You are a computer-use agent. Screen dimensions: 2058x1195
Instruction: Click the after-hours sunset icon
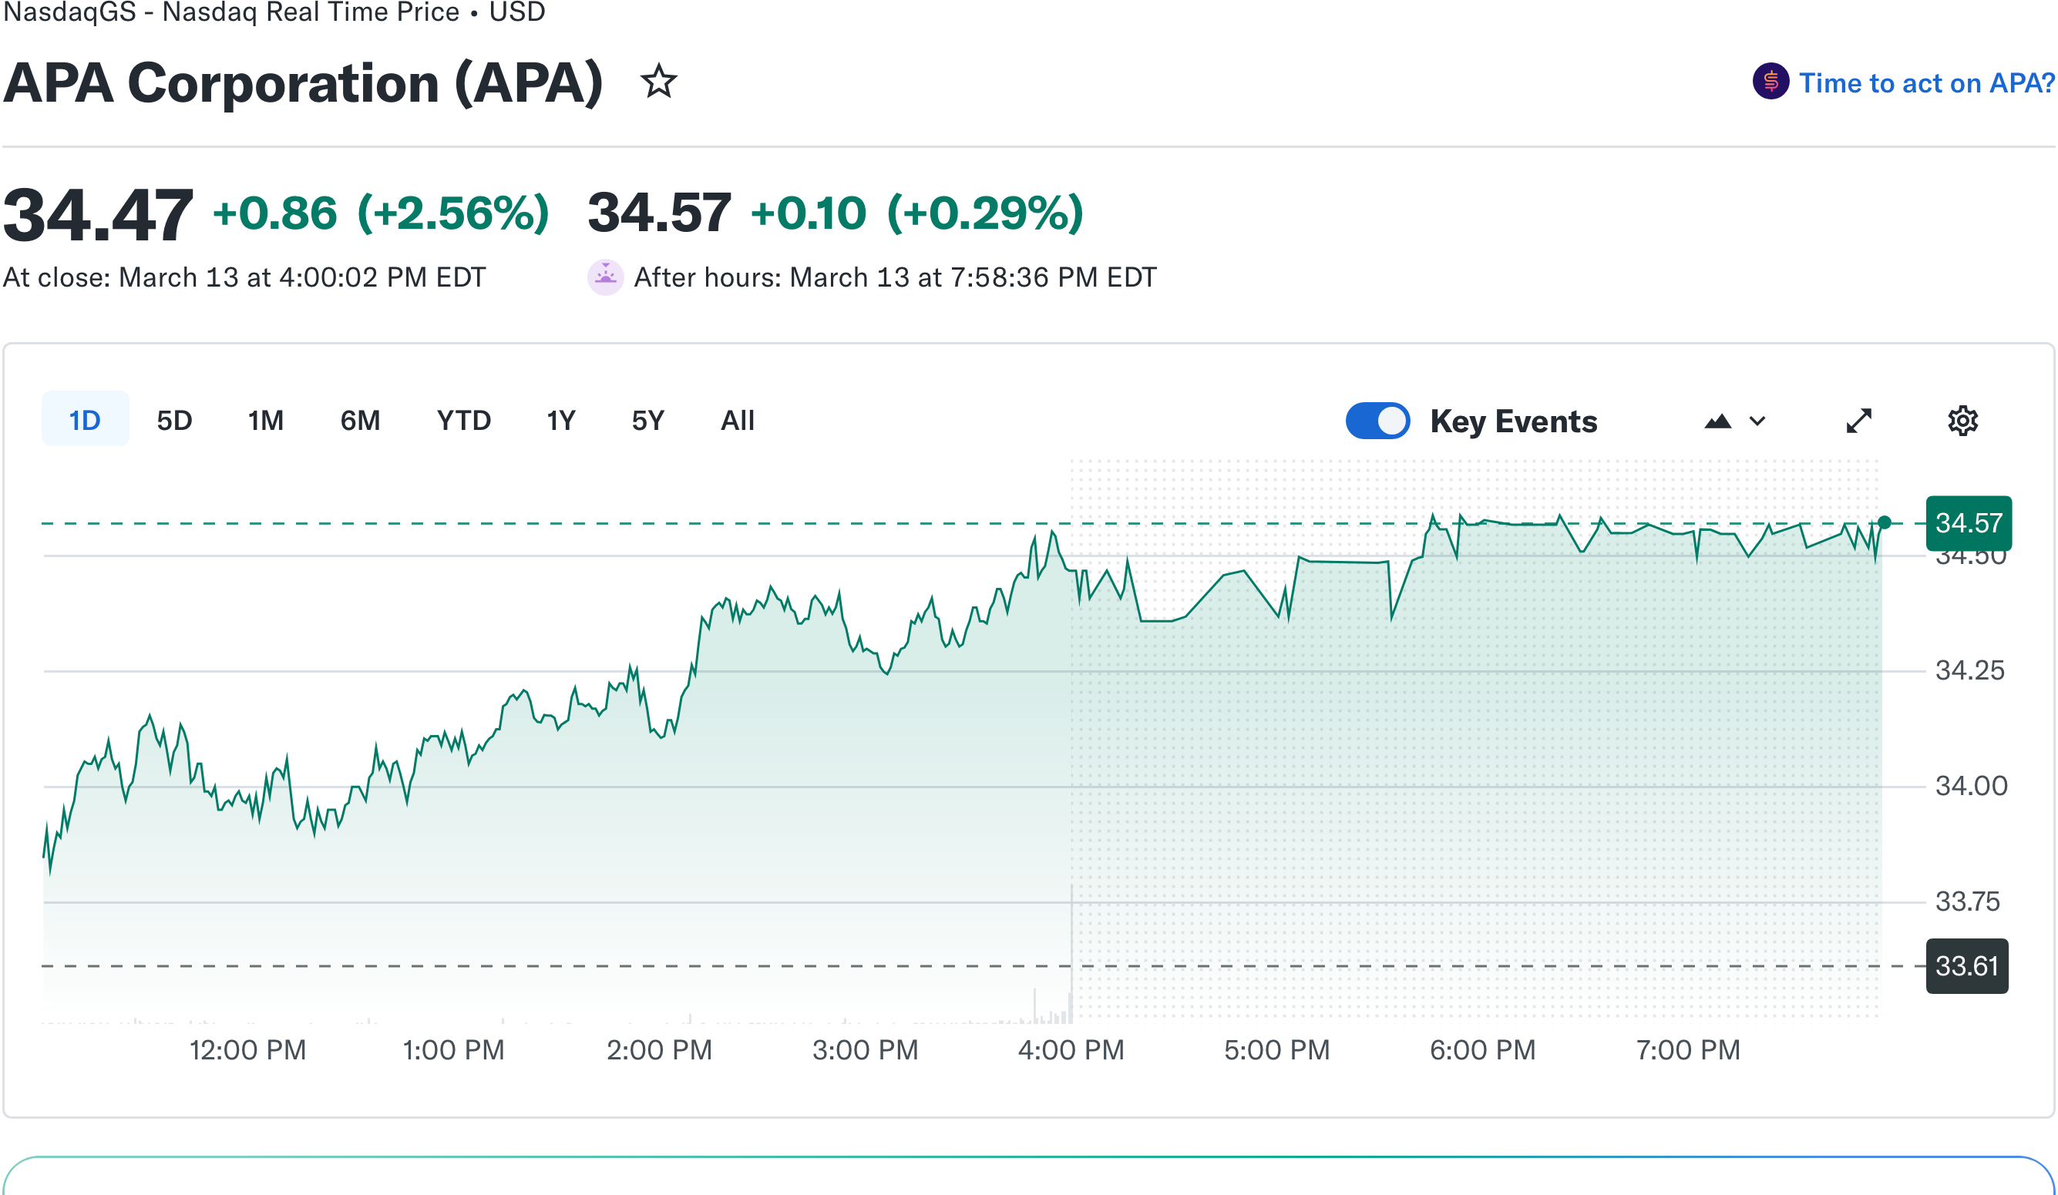click(x=605, y=277)
